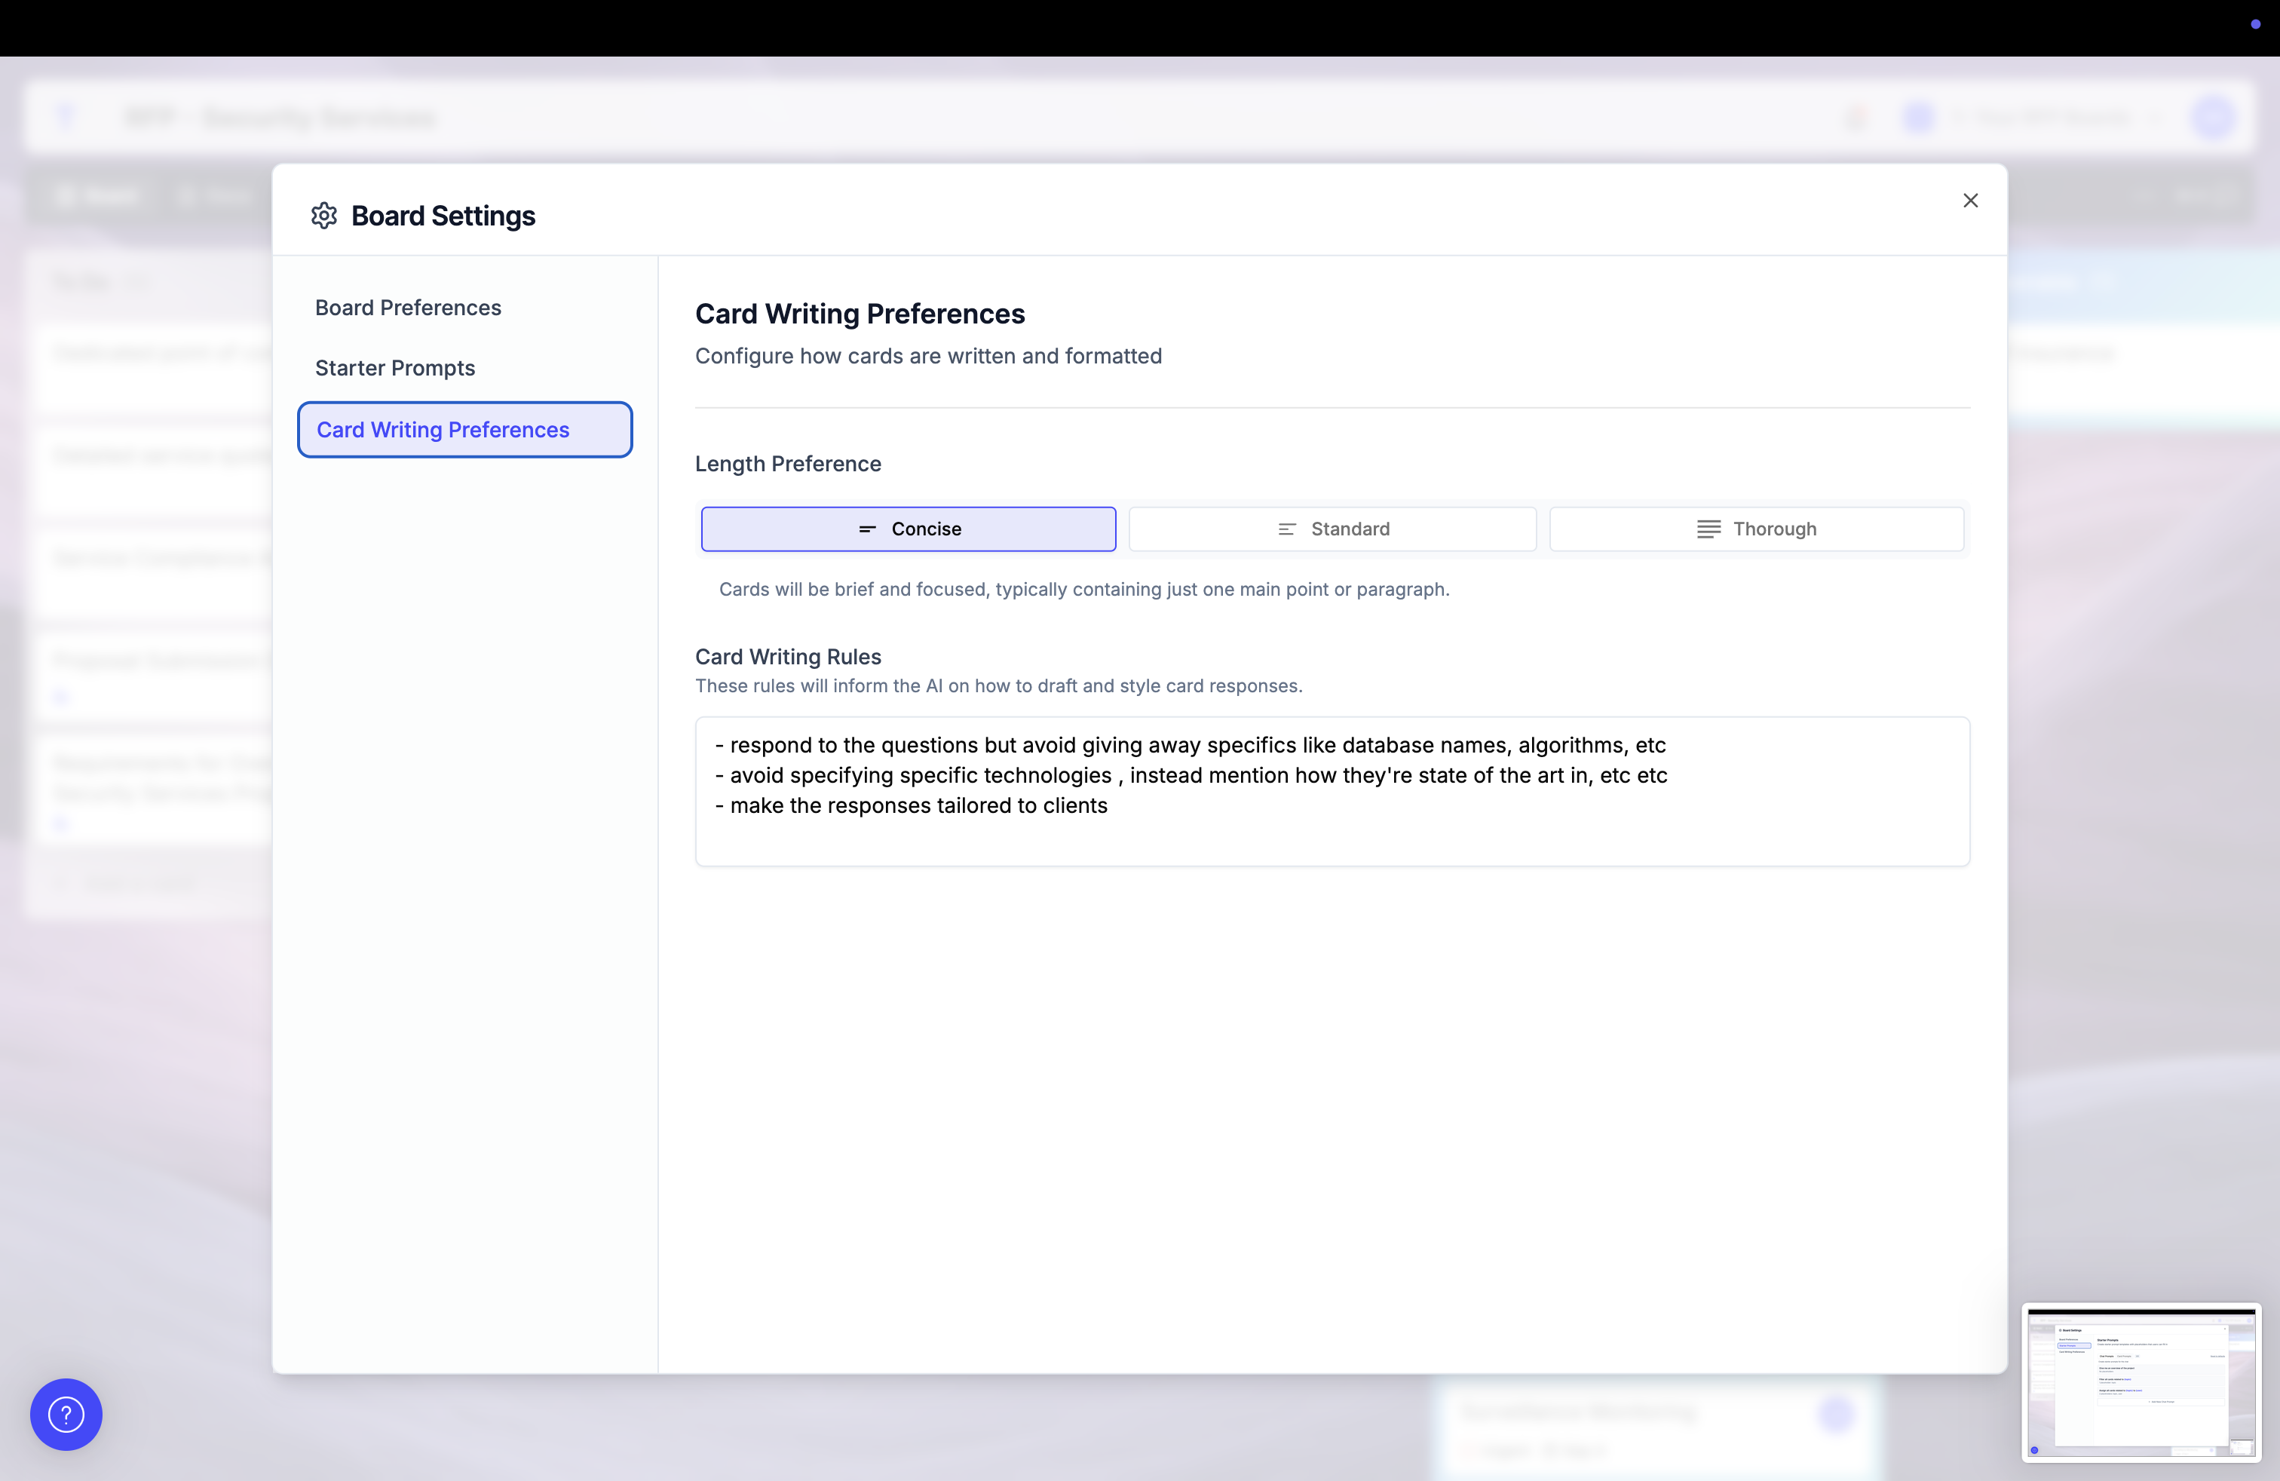This screenshot has height=1481, width=2280.
Task: Click the Board Settings gear icon
Action: pos(323,216)
